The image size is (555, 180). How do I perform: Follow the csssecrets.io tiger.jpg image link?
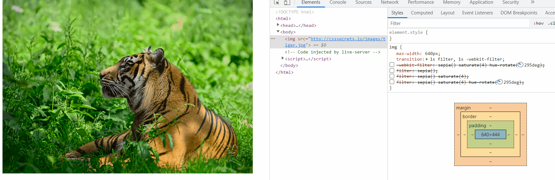335,42
